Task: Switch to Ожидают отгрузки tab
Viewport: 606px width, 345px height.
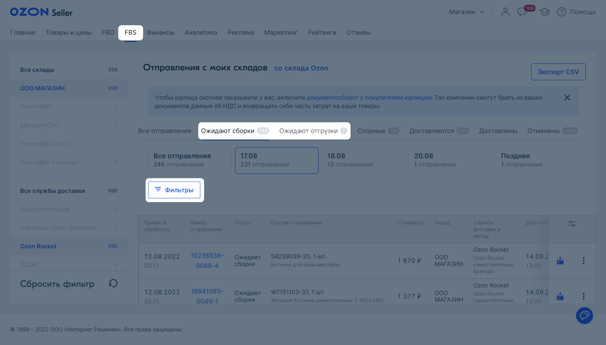Action: tap(313, 131)
